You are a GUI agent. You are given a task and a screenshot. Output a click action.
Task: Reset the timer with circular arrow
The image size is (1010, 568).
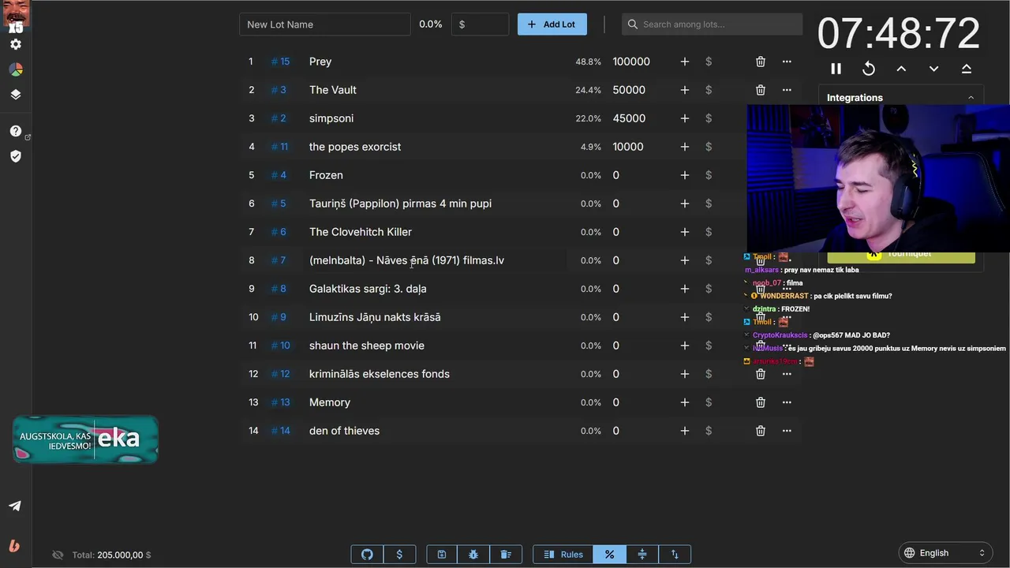click(x=869, y=69)
